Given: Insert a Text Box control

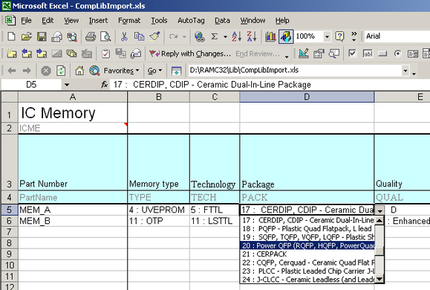Looking at the screenshot, I should pyautogui.click(x=368, y=54).
